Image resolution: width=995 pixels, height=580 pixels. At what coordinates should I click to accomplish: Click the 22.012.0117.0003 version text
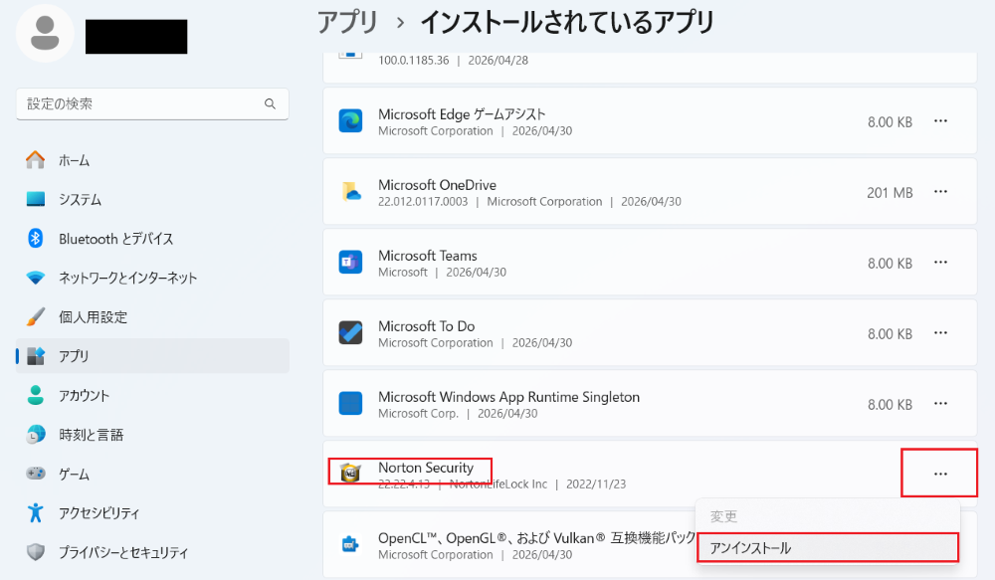(x=423, y=201)
